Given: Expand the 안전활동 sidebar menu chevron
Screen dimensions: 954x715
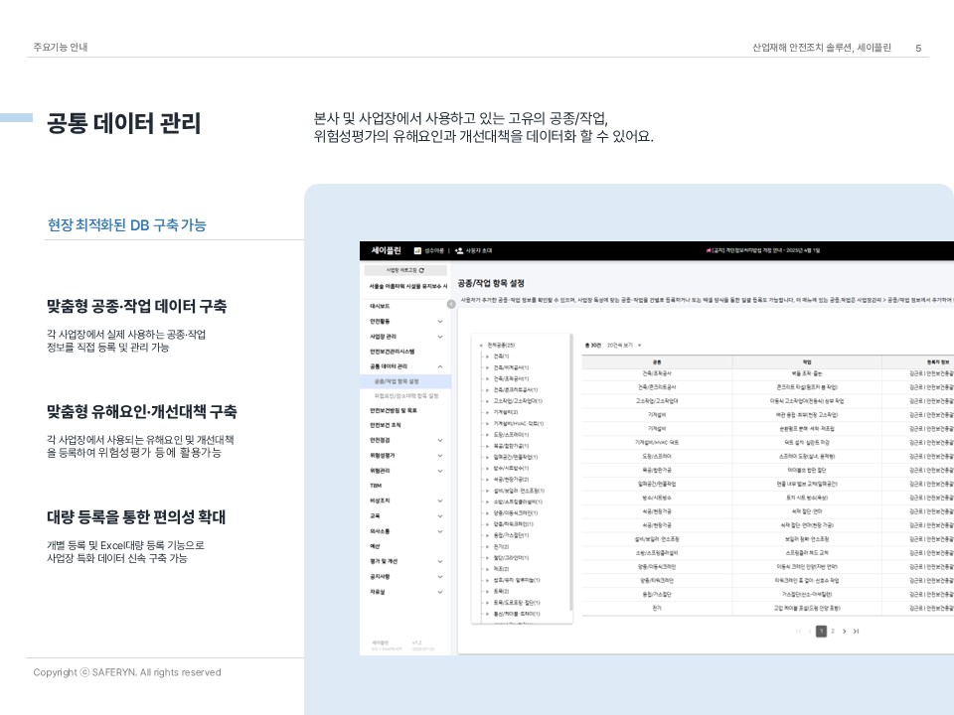Looking at the screenshot, I should point(440,322).
